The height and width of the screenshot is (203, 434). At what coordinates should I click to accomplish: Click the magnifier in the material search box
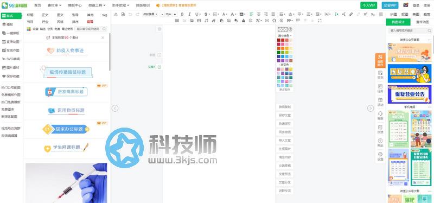(104, 29)
